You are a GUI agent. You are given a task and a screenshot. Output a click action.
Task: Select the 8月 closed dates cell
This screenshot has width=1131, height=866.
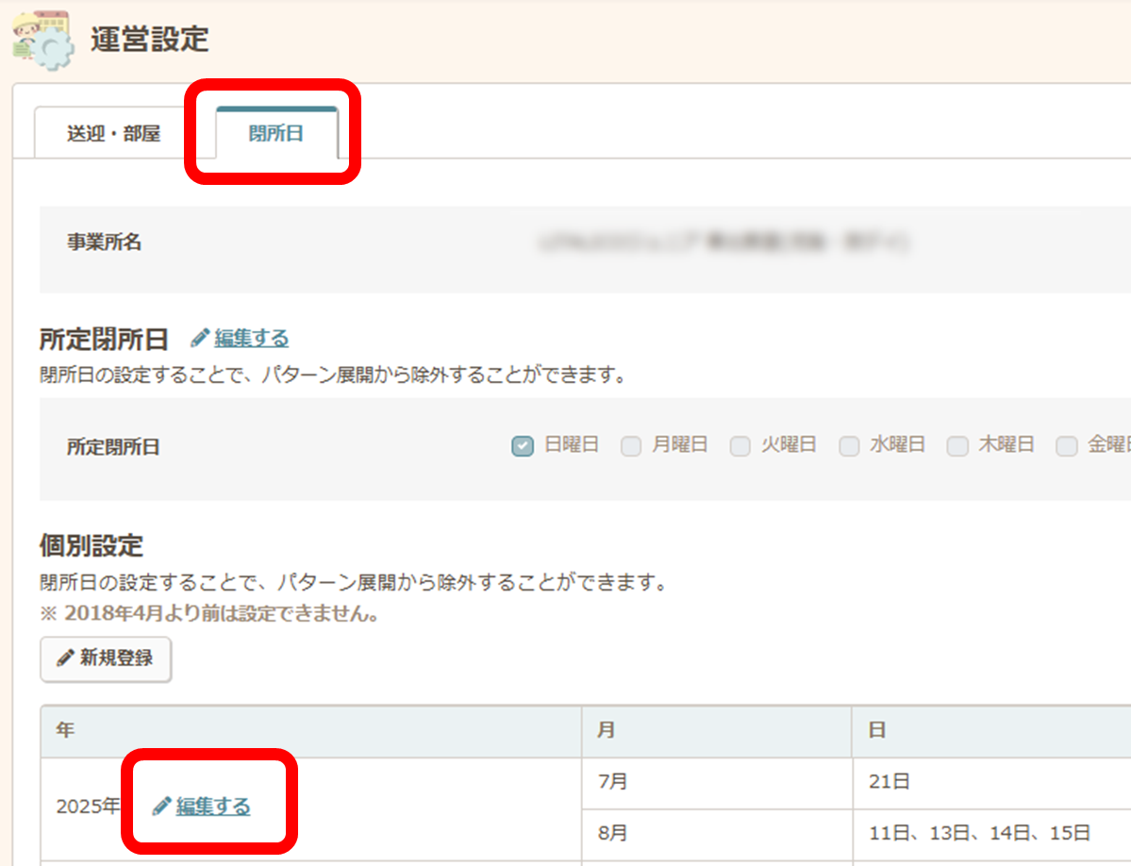click(990, 833)
